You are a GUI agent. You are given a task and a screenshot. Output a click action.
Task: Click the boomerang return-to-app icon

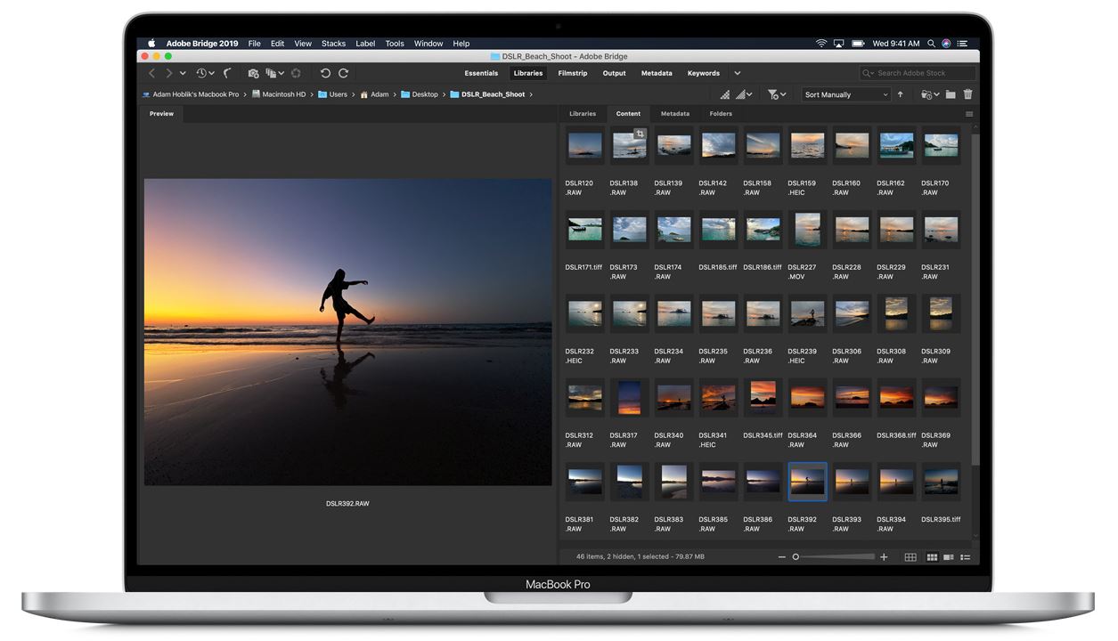coord(228,73)
